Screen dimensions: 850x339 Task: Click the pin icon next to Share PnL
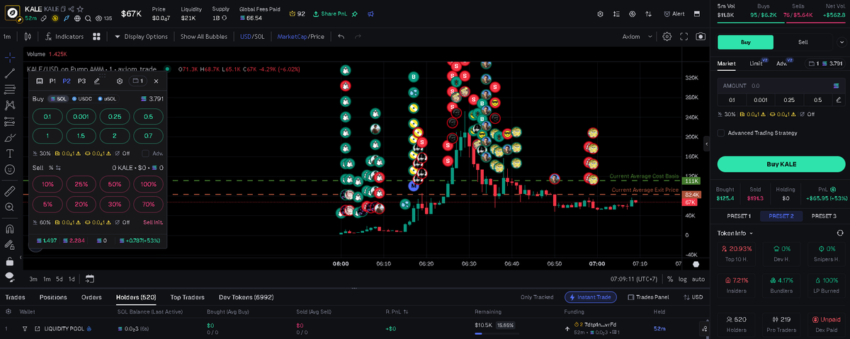pos(354,13)
